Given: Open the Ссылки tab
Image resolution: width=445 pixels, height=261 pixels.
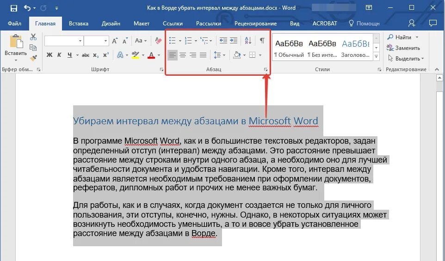Looking at the screenshot, I should [x=173, y=24].
